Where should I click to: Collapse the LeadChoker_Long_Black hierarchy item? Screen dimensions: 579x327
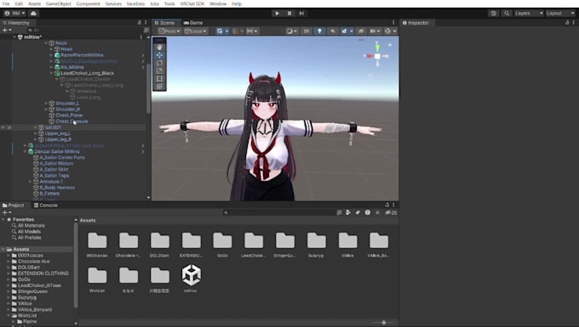pos(51,73)
